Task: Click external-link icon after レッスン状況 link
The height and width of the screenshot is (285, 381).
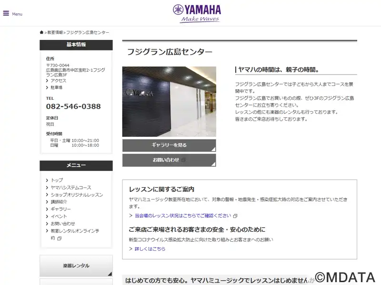Action: click(x=235, y=216)
